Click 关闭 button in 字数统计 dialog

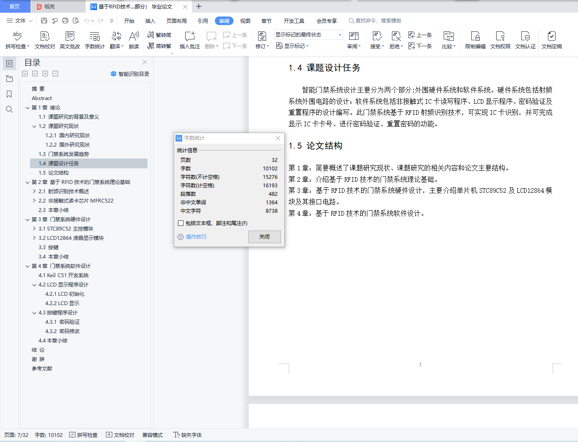(264, 237)
